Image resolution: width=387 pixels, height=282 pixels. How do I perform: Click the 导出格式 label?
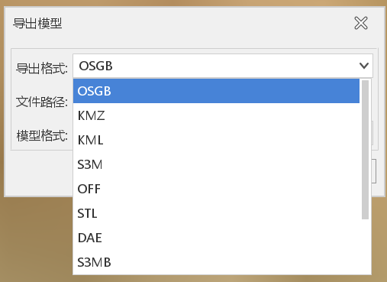(42, 68)
